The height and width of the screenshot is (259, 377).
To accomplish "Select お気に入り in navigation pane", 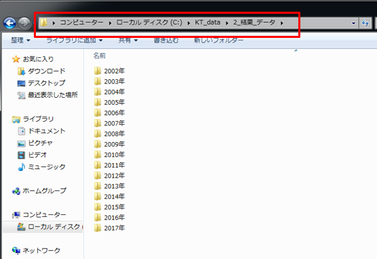I will (38, 59).
